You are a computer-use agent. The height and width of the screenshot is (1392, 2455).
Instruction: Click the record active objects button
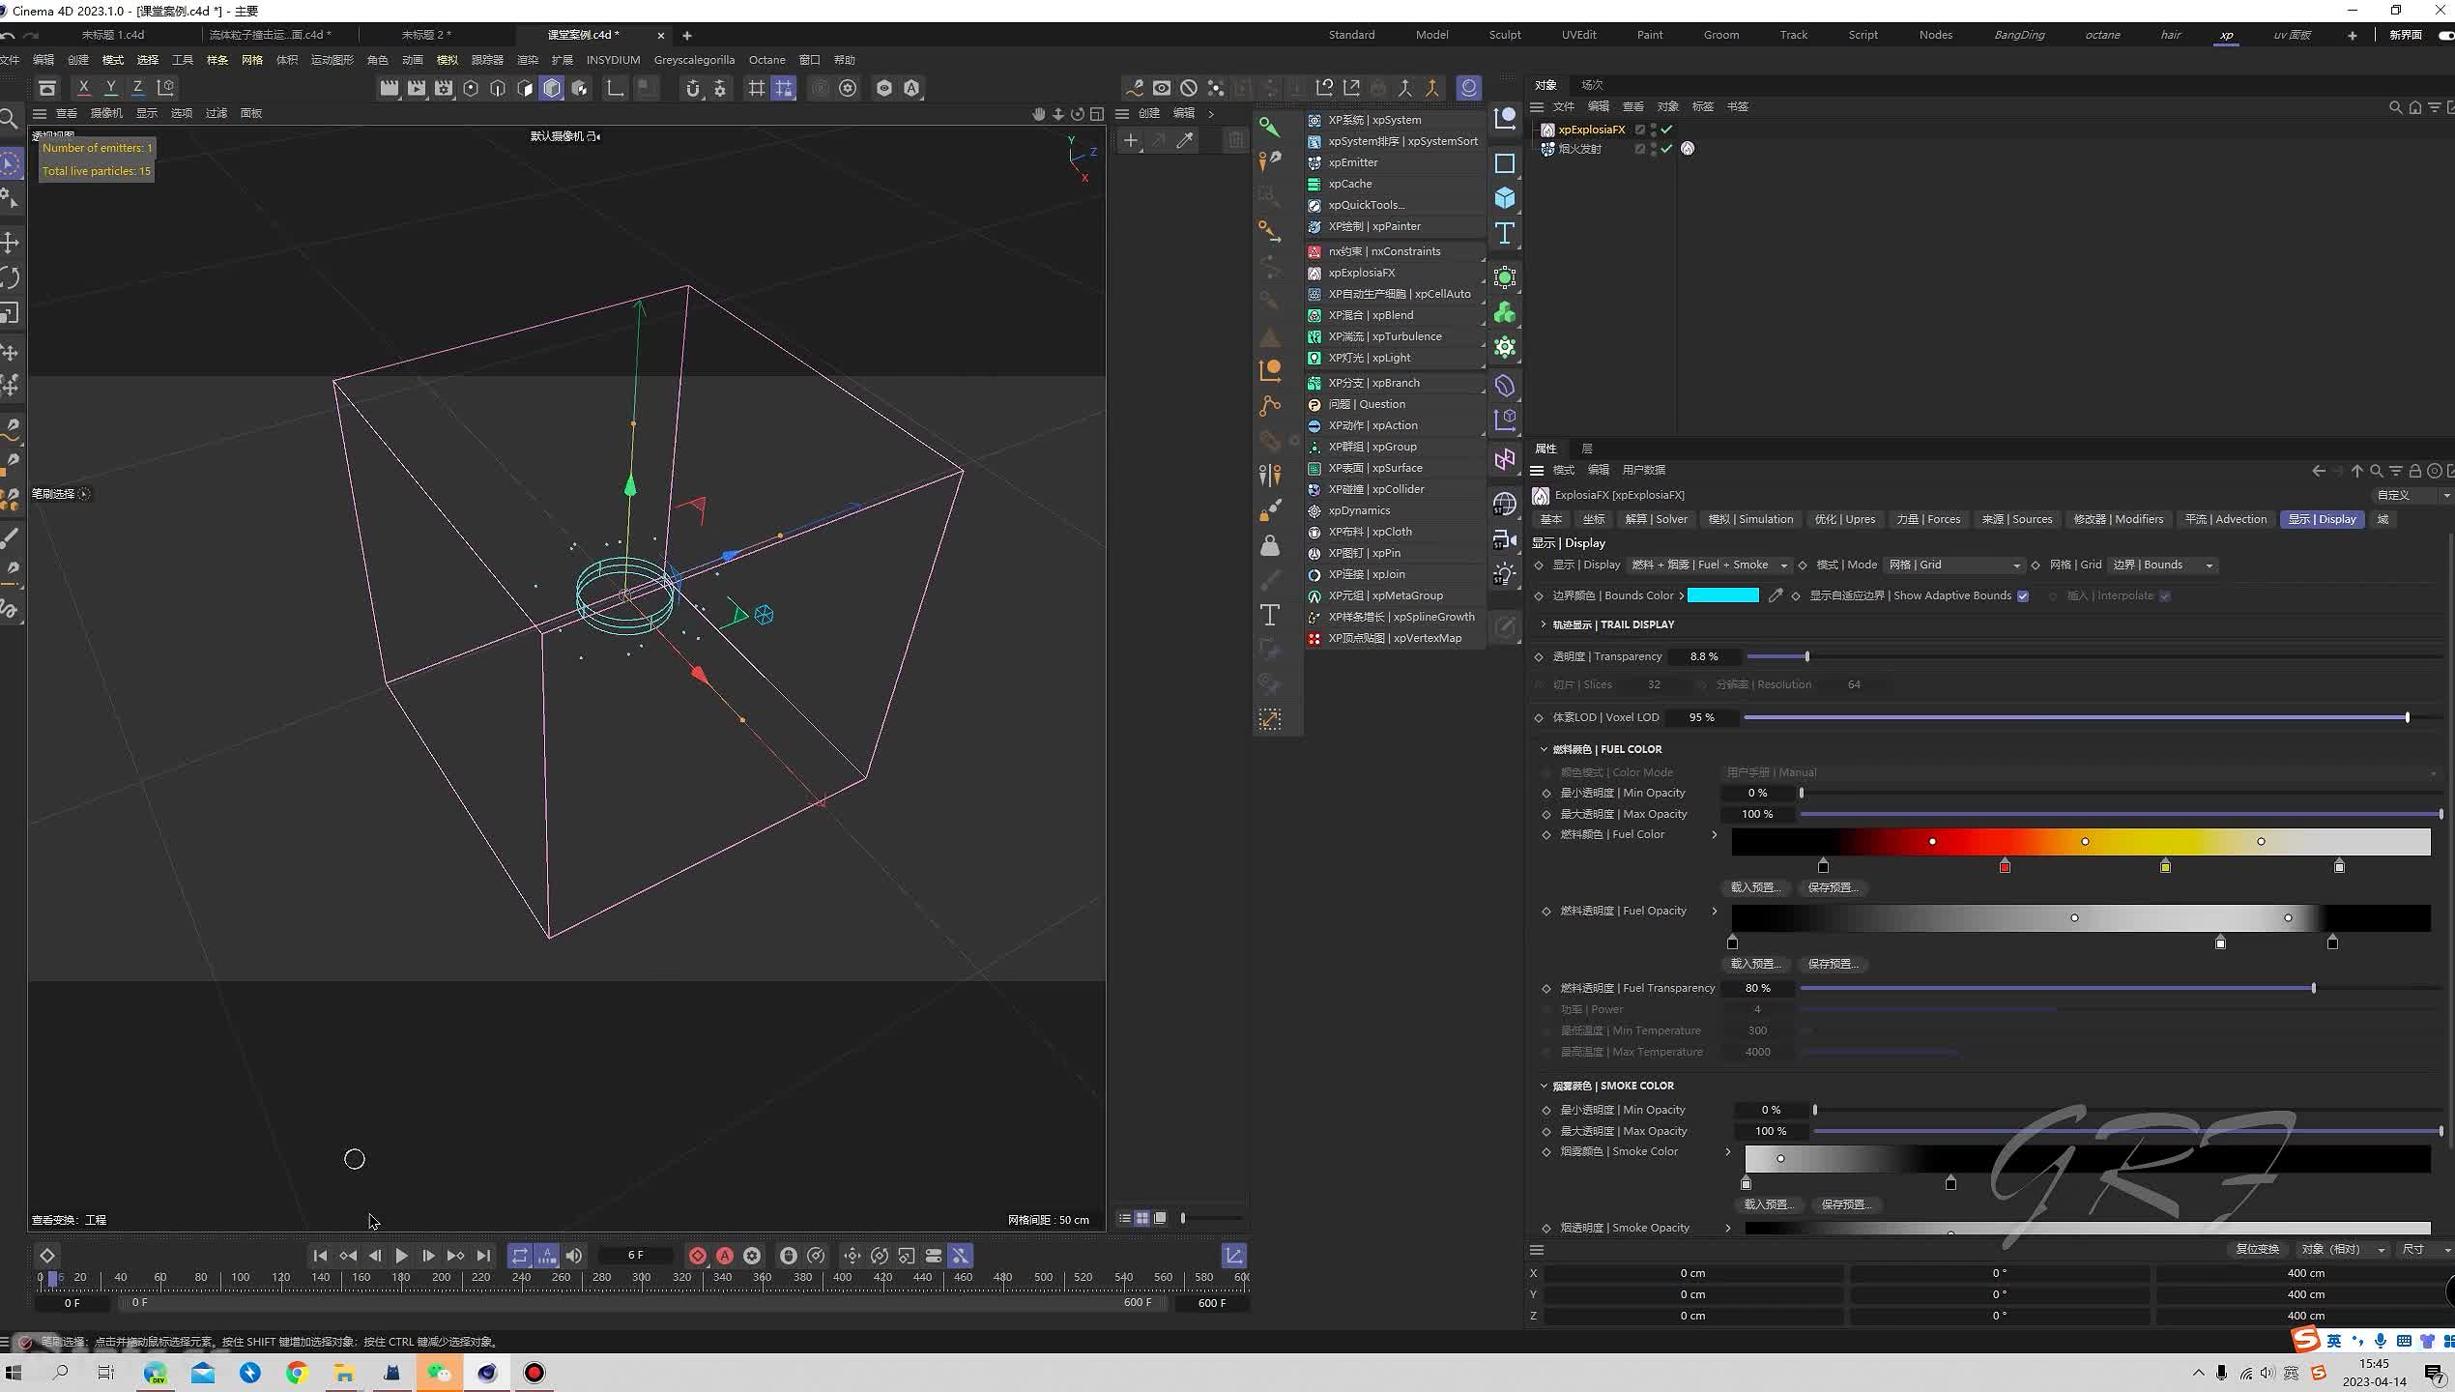click(x=697, y=1256)
